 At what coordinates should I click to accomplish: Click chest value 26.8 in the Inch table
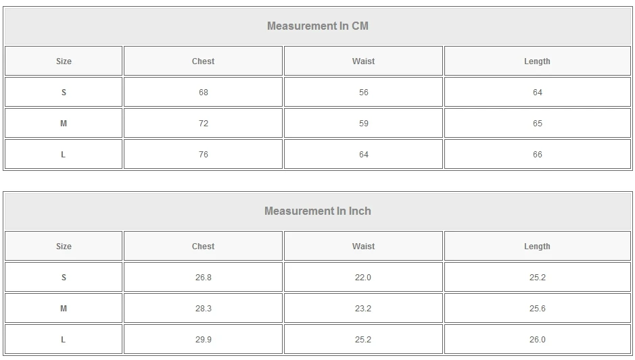(x=203, y=278)
